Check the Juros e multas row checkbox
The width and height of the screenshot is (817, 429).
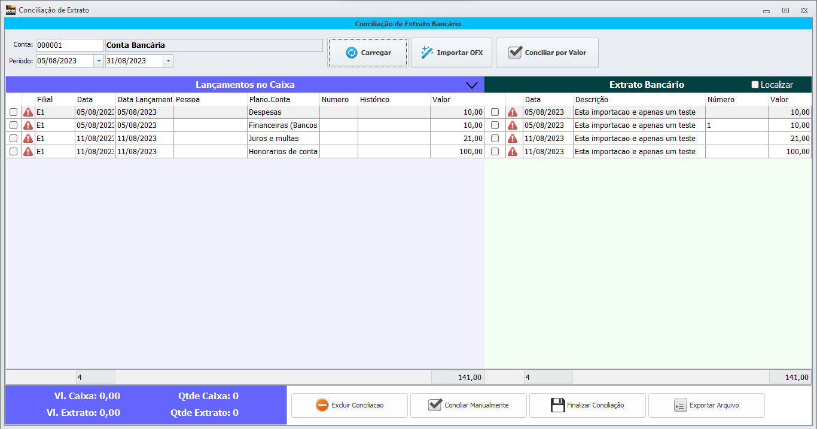pos(13,139)
